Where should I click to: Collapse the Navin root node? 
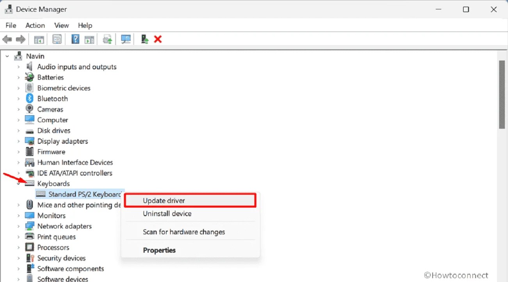point(7,56)
